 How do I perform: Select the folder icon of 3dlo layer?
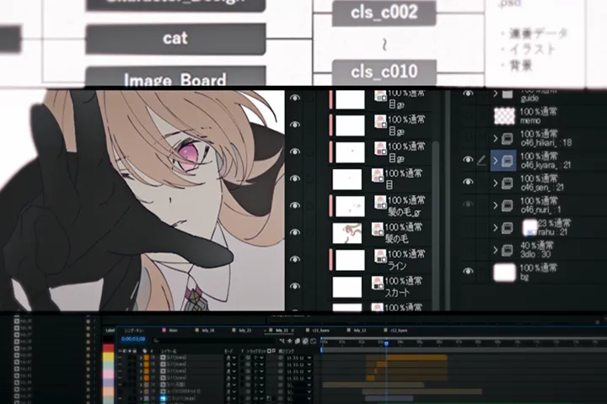508,250
